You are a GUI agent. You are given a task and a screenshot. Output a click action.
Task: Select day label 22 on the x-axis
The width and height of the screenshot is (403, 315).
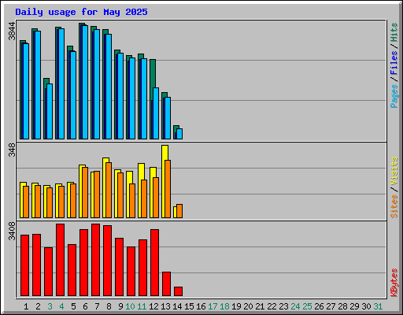point(272,306)
